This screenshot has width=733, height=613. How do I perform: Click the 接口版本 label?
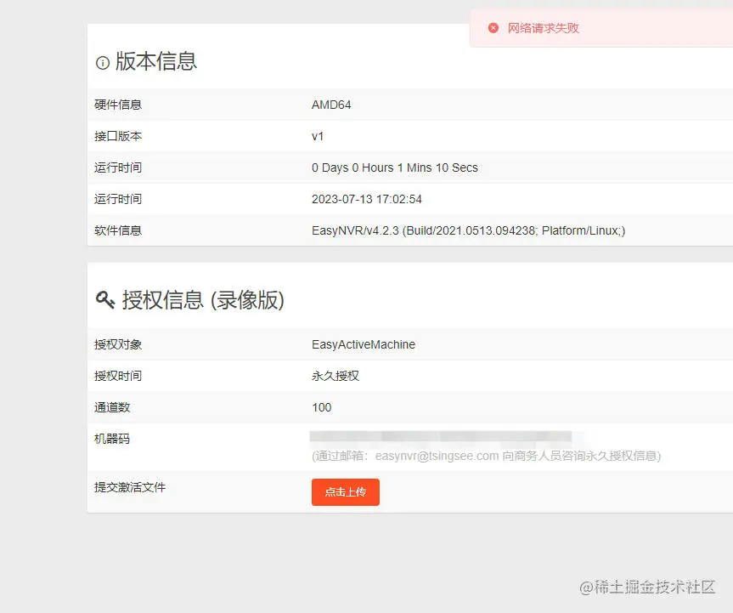tap(118, 136)
